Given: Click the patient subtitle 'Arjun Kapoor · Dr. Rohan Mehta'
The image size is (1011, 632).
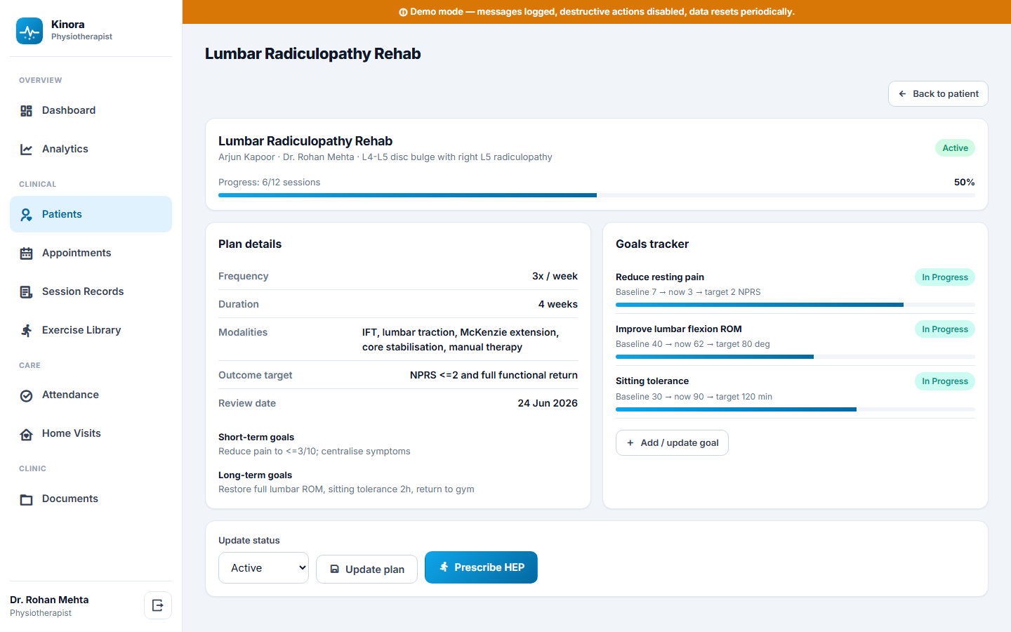Looking at the screenshot, I should [x=286, y=157].
